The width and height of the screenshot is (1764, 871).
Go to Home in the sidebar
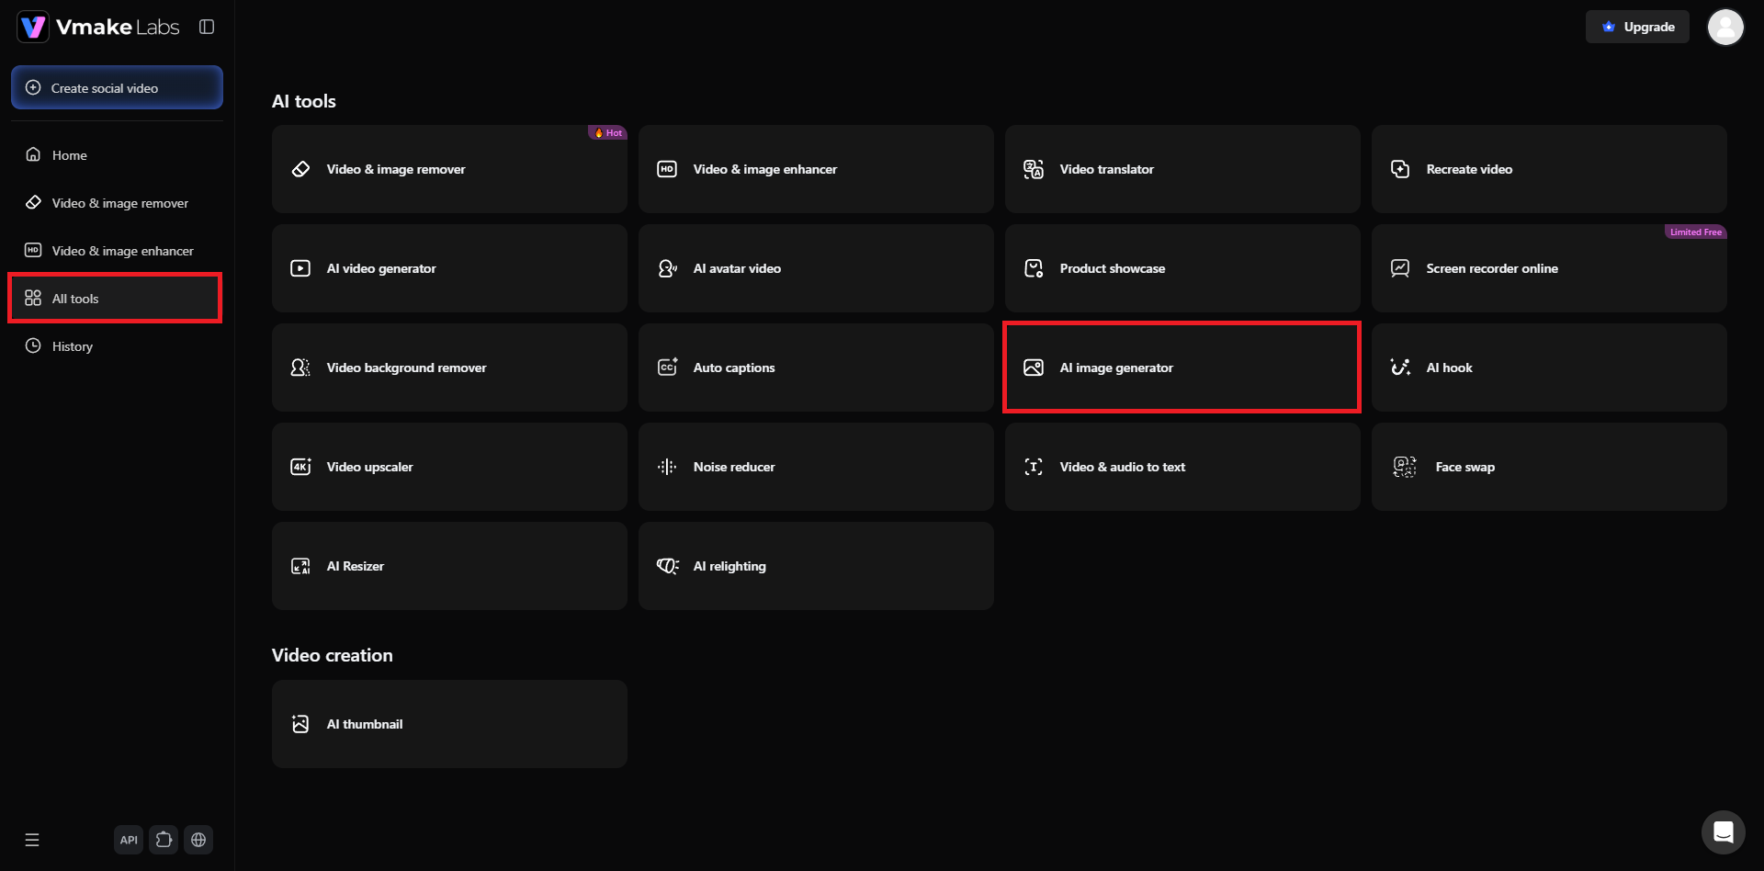[x=116, y=155]
